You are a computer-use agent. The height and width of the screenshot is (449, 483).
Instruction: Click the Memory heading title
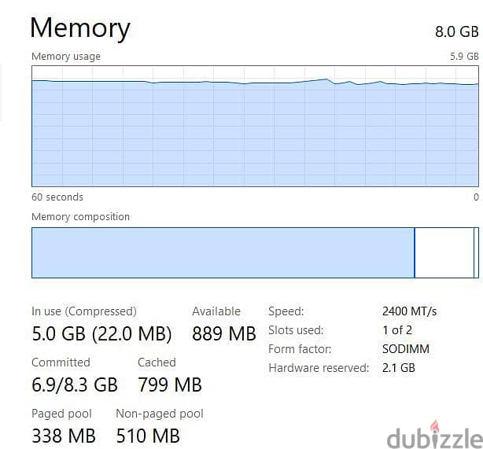click(x=80, y=28)
